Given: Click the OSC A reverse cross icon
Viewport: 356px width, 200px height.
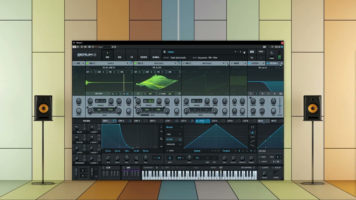Looking at the screenshot, I should tap(88, 94).
